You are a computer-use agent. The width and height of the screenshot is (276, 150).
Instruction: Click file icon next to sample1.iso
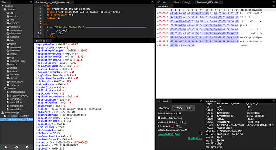tap(8, 99)
